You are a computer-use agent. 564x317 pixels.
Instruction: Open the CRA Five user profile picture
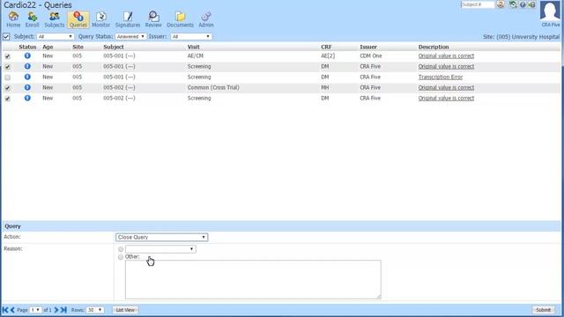(x=550, y=11)
